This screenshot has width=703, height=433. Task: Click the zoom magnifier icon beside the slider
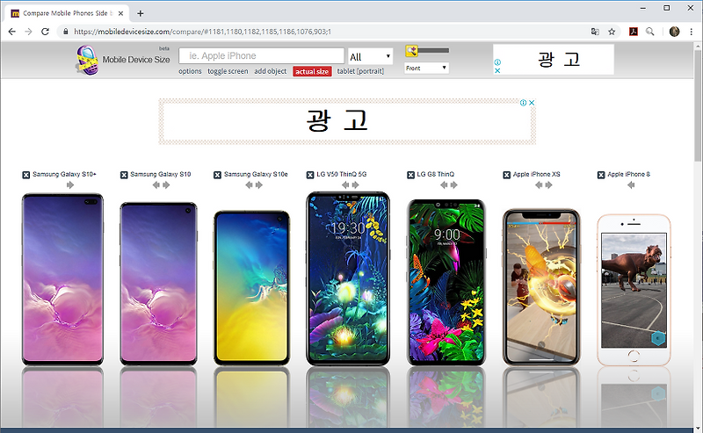coord(411,51)
